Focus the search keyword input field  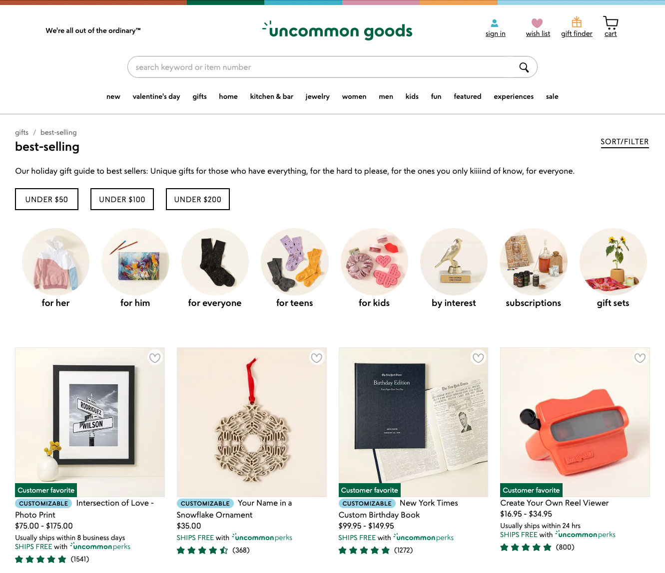[x=322, y=67]
